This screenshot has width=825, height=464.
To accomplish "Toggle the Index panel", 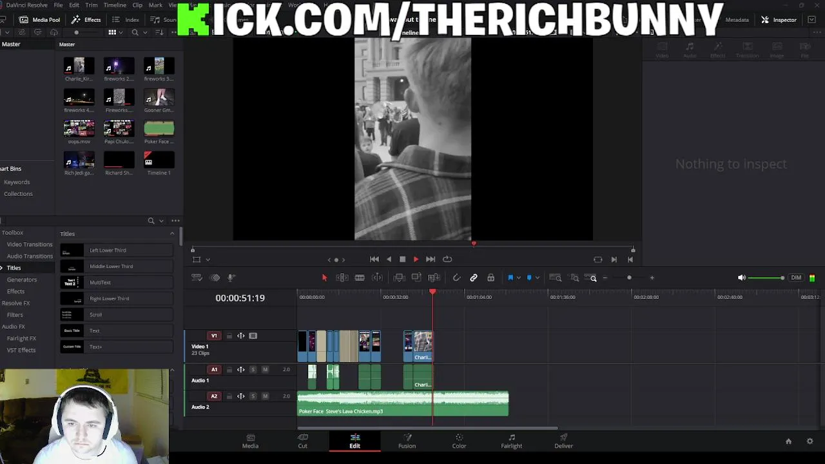I will coord(126,19).
